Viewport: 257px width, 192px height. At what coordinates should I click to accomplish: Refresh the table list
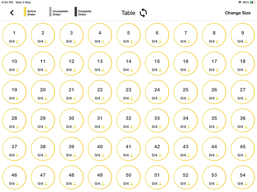click(143, 13)
